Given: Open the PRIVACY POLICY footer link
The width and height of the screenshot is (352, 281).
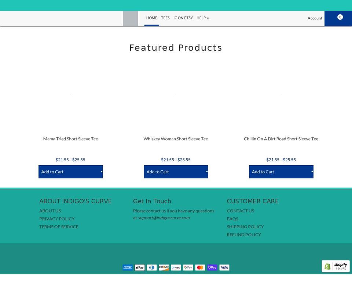Looking at the screenshot, I should 57,219.
